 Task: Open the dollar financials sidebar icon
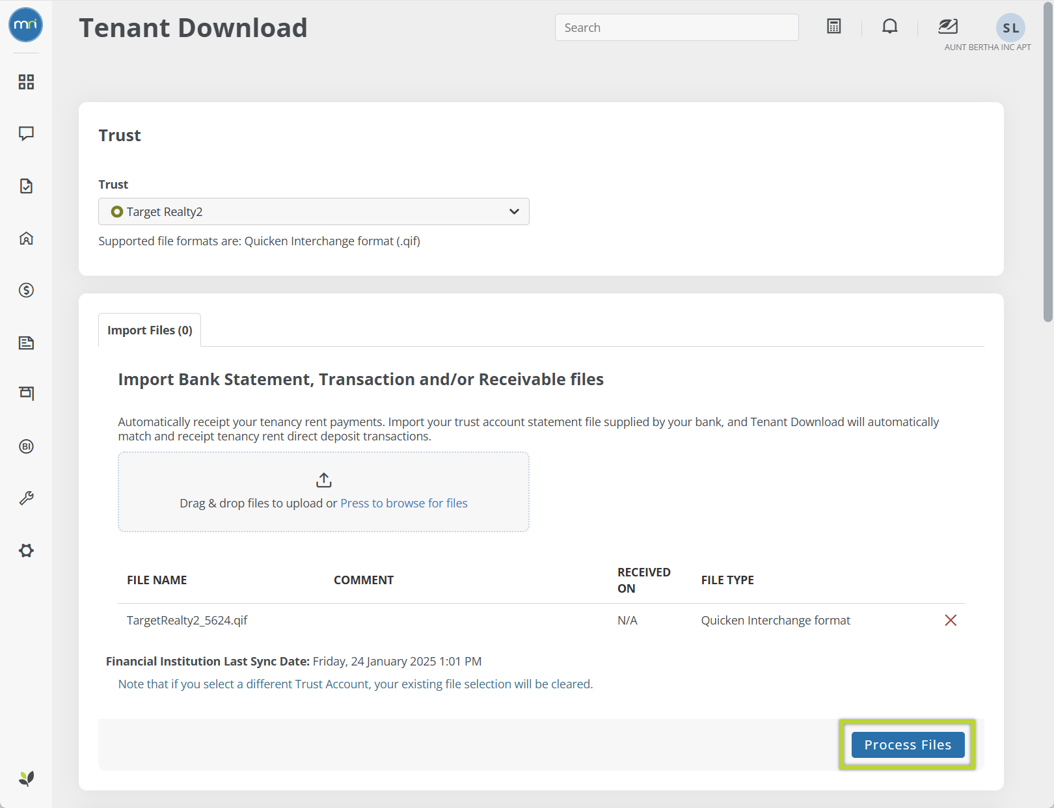coord(26,290)
